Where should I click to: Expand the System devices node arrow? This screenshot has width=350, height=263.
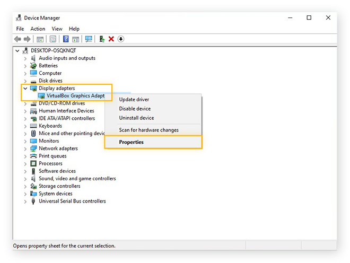[x=25, y=194]
